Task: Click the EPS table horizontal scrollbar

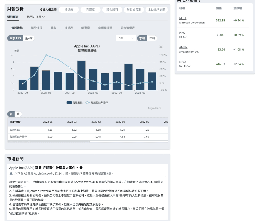Action: click(x=49, y=141)
